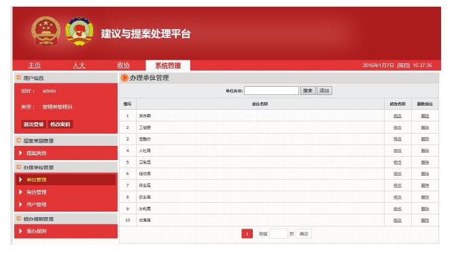Click square icon beside 督办规则管理 header
This screenshot has width=456, height=253.
19,218
